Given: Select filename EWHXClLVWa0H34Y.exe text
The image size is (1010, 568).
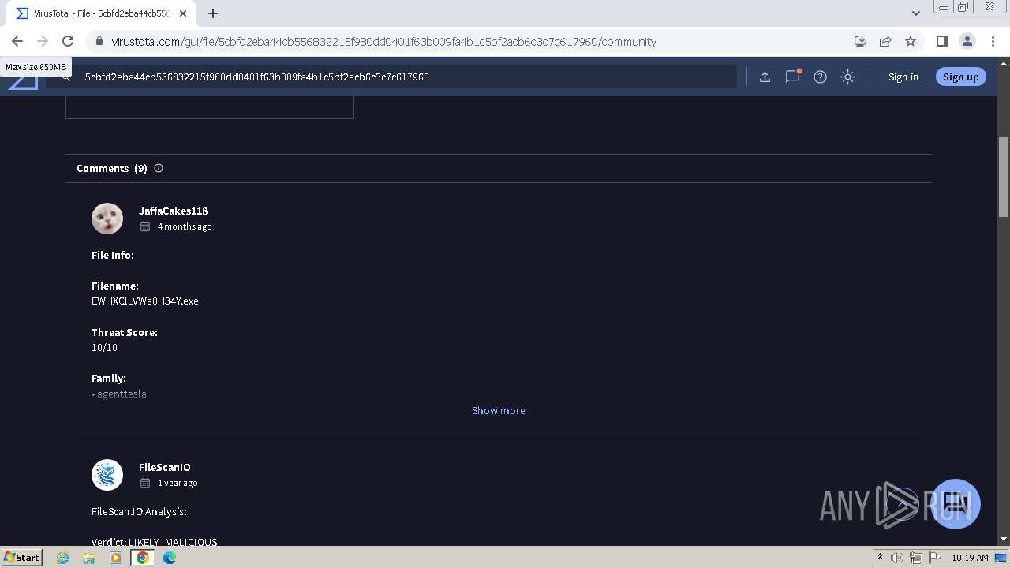Looking at the screenshot, I should [145, 301].
